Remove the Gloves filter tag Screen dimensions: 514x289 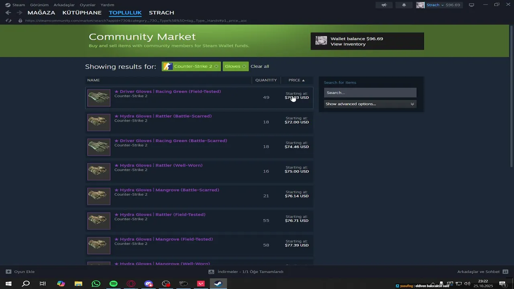coord(244,66)
